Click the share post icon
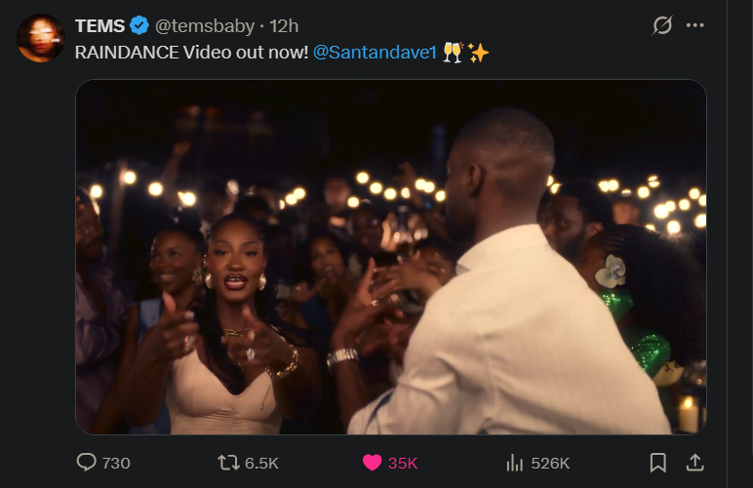The height and width of the screenshot is (488, 753). (x=694, y=463)
